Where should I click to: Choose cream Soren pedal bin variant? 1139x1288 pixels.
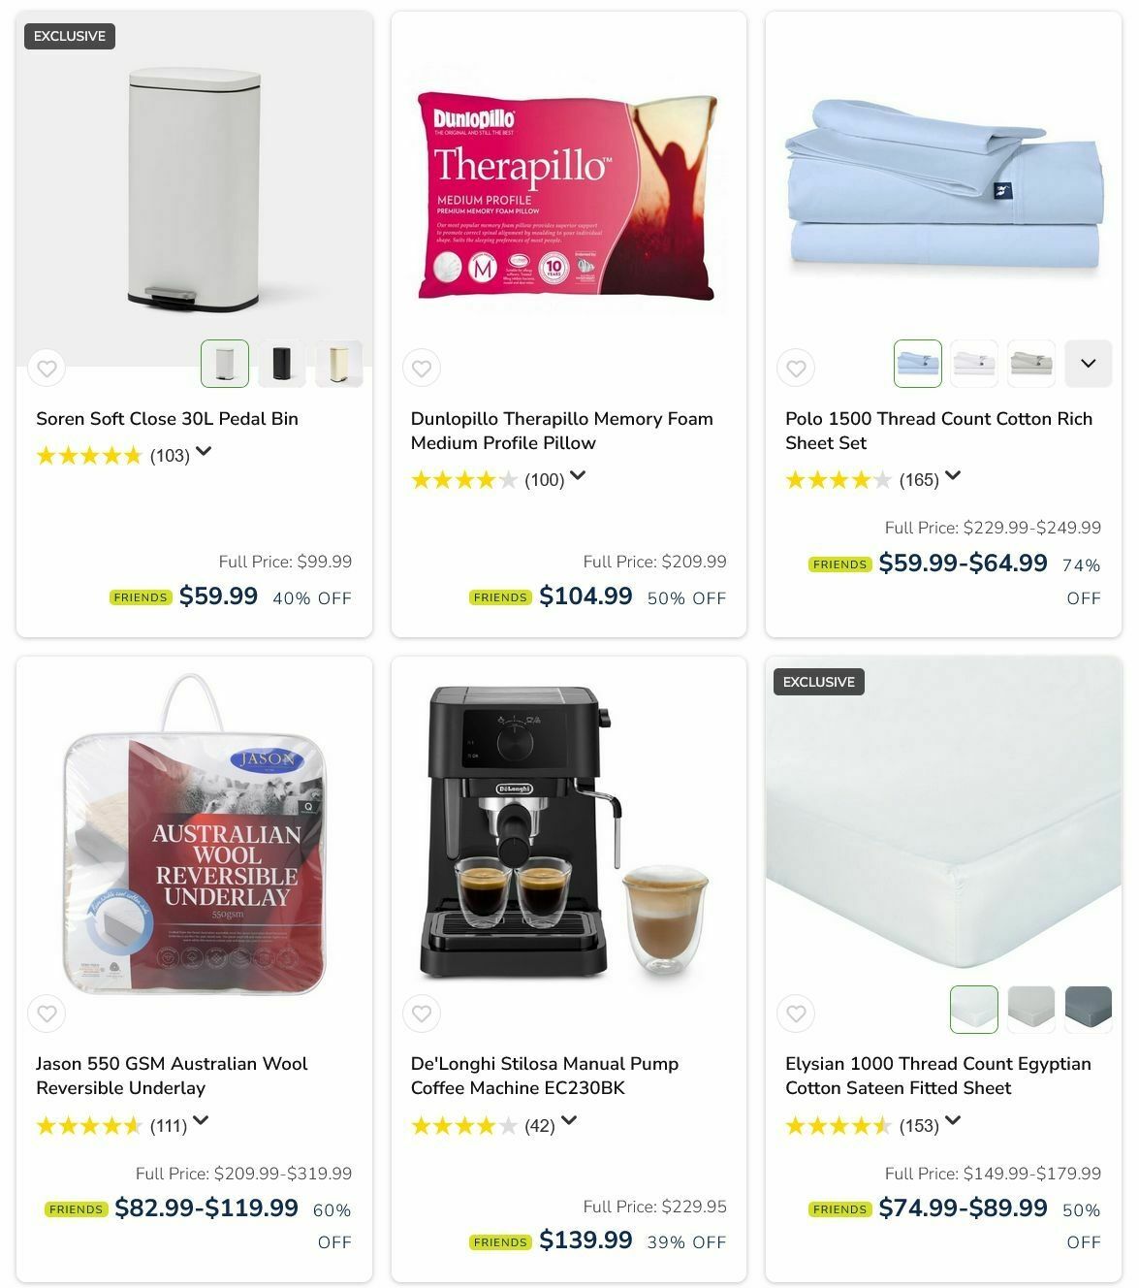(x=339, y=364)
